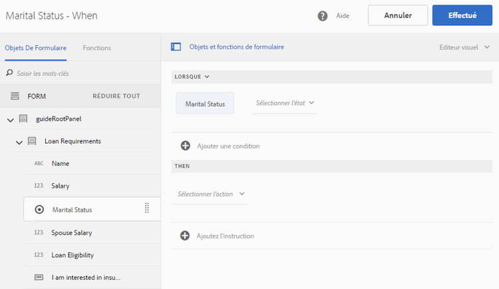
Task: Click the checkbox field icon for insurance item
Action: coord(39,277)
